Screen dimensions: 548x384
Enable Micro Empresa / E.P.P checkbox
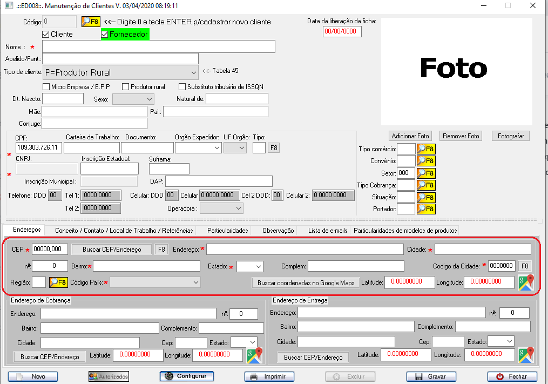[x=46, y=86]
